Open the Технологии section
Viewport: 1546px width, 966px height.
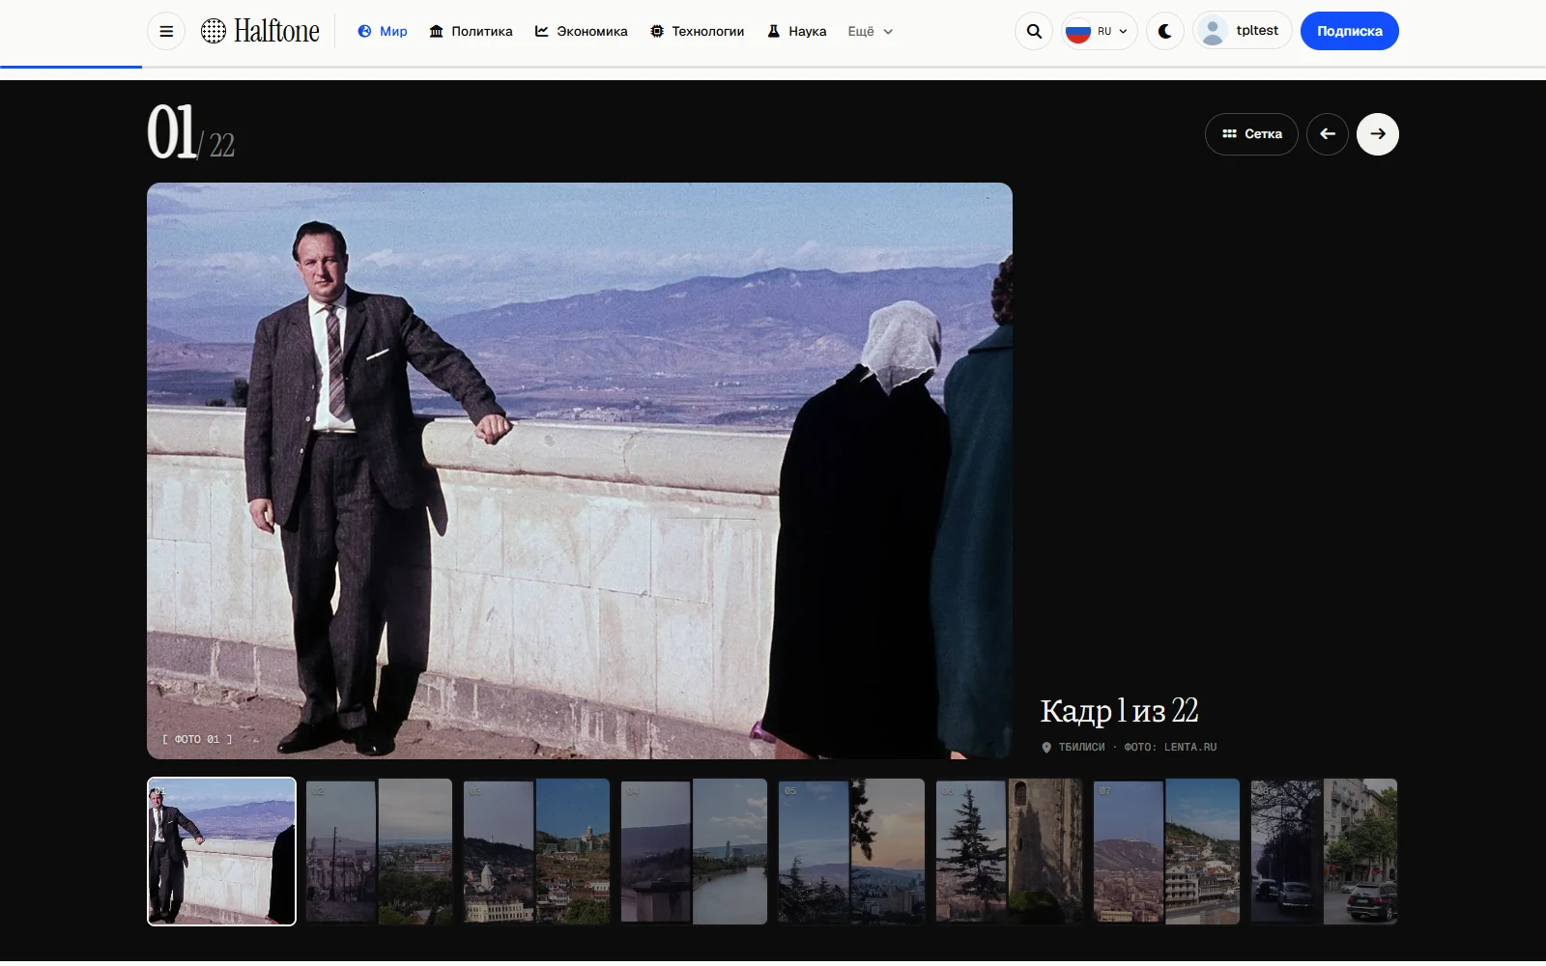(x=698, y=31)
